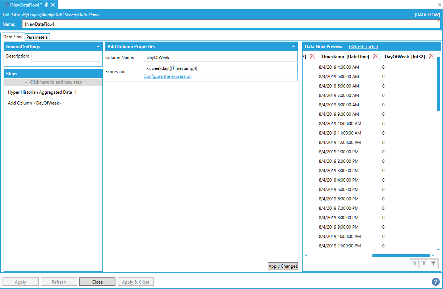
Task: Click the add column filter icon
Action: click(x=414, y=264)
